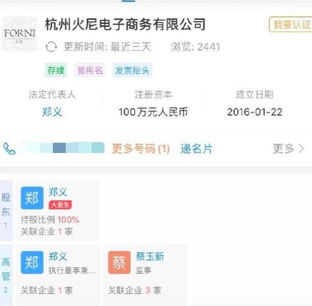Click the 我要认证 button
Image resolution: width=312 pixels, height=306 pixels.
pyautogui.click(x=291, y=25)
